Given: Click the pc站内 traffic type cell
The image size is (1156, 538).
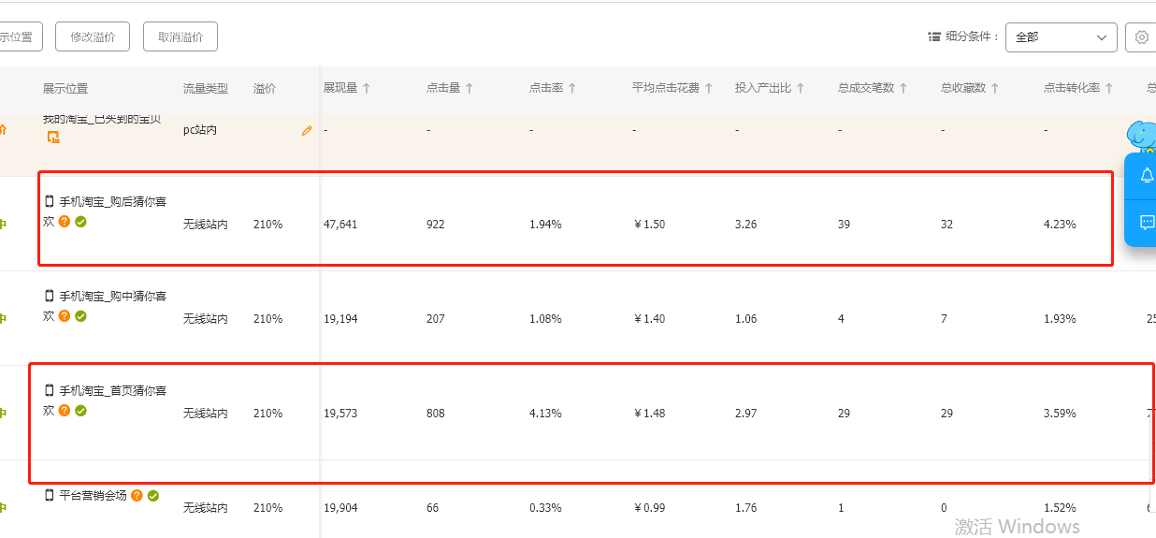Looking at the screenshot, I should pyautogui.click(x=200, y=130).
